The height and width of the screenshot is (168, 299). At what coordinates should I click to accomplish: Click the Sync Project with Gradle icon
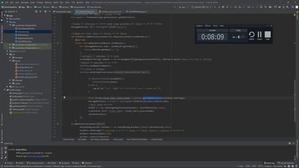[279, 7]
